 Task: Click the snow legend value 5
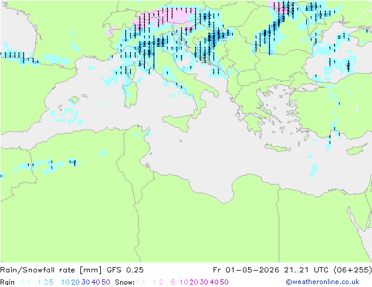[173, 282]
